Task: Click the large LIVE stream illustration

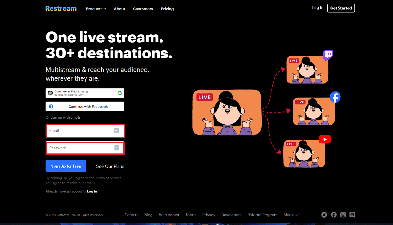Action: click(x=227, y=112)
